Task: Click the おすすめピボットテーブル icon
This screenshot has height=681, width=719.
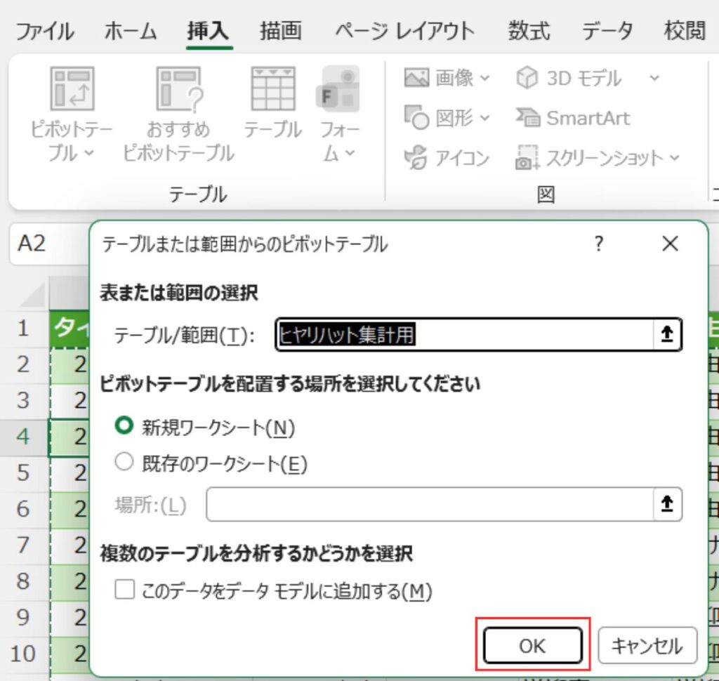Action: point(179,89)
